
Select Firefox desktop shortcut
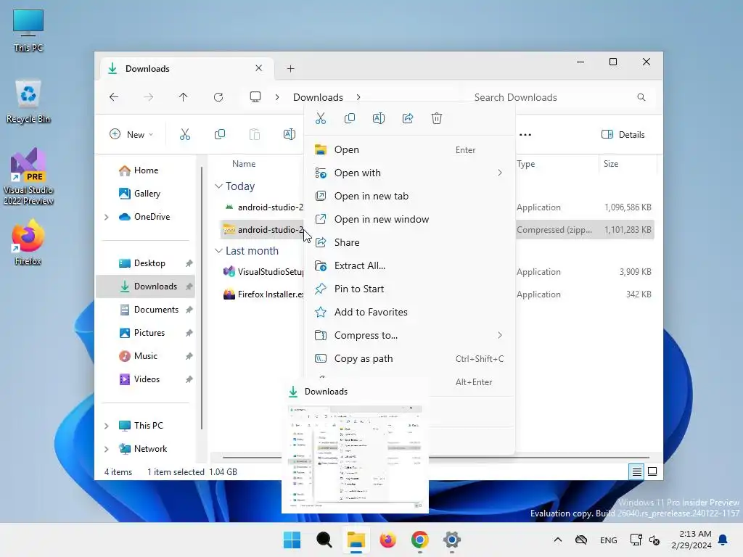28,242
